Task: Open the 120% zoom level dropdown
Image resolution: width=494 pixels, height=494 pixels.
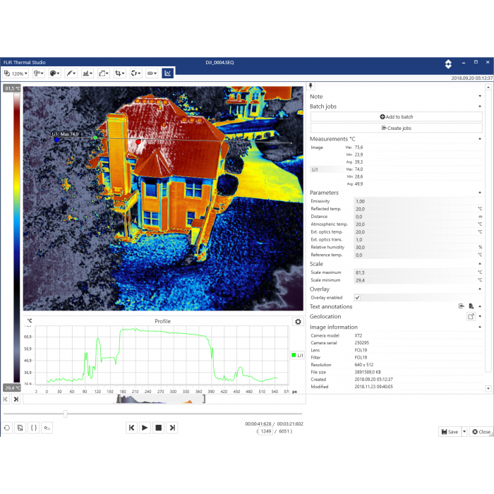Action: (x=16, y=73)
